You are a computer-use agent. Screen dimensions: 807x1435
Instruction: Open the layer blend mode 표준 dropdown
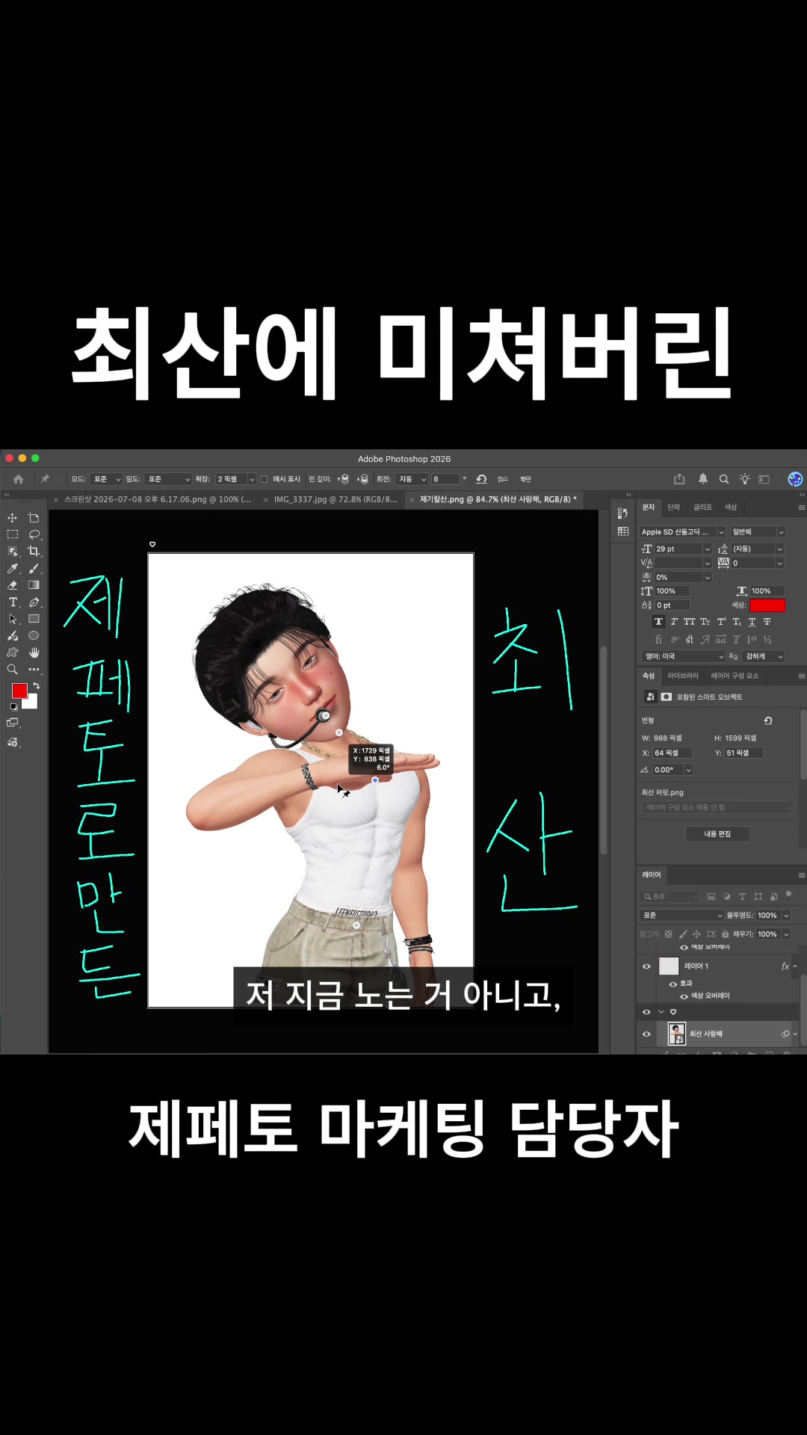click(682, 916)
